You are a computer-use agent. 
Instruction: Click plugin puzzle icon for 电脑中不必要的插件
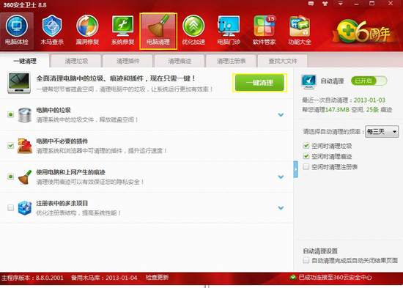[25, 146]
